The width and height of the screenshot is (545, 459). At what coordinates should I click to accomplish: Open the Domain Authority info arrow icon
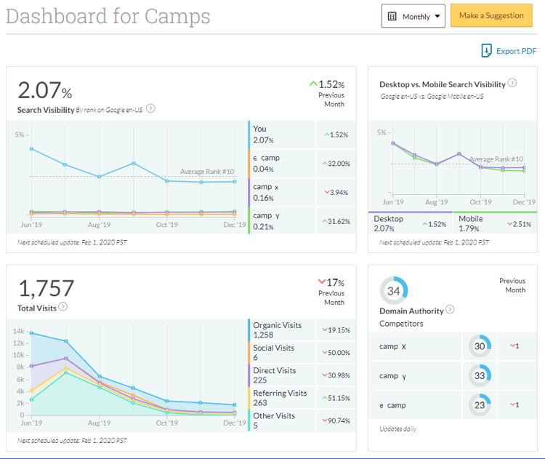coord(450,310)
